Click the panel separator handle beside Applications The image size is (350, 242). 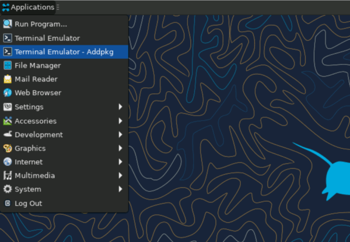pyautogui.click(x=58, y=8)
